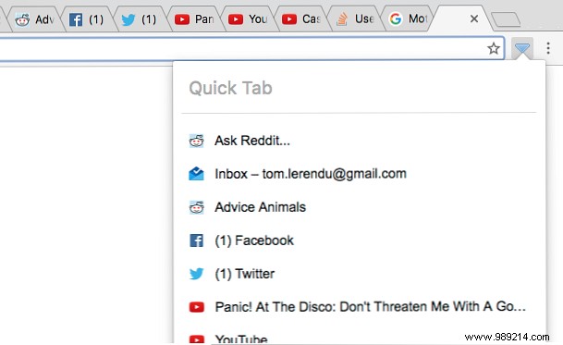The image size is (563, 345).
Task: Switch to the YouTube 'You' tab
Action: [x=249, y=19]
